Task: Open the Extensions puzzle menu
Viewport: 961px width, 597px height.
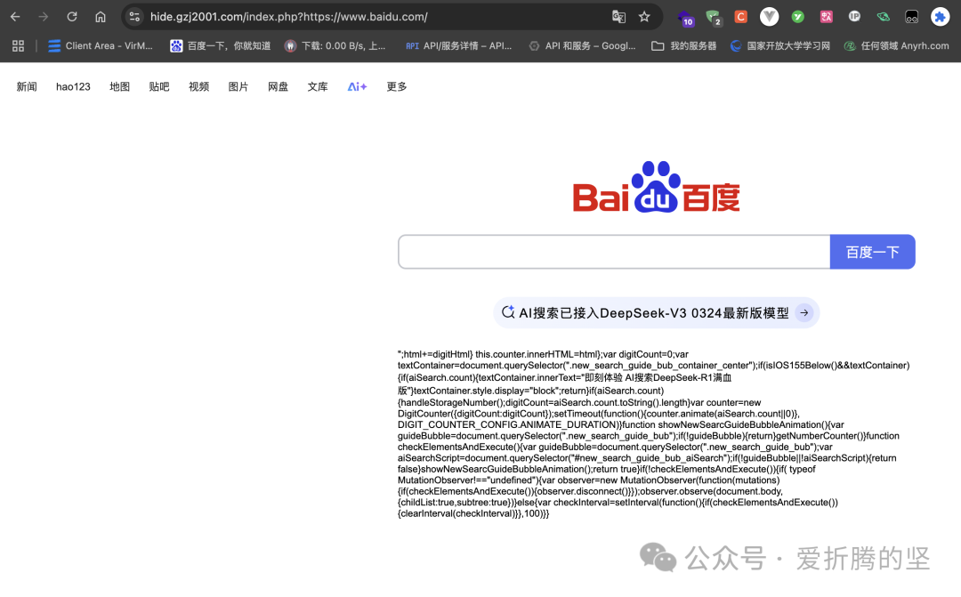Action: point(940,17)
